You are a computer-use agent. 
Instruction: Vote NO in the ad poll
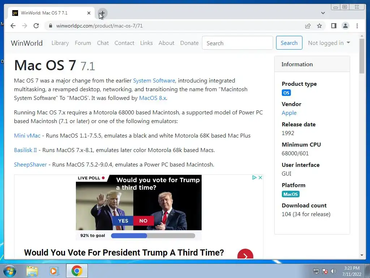coord(143,221)
